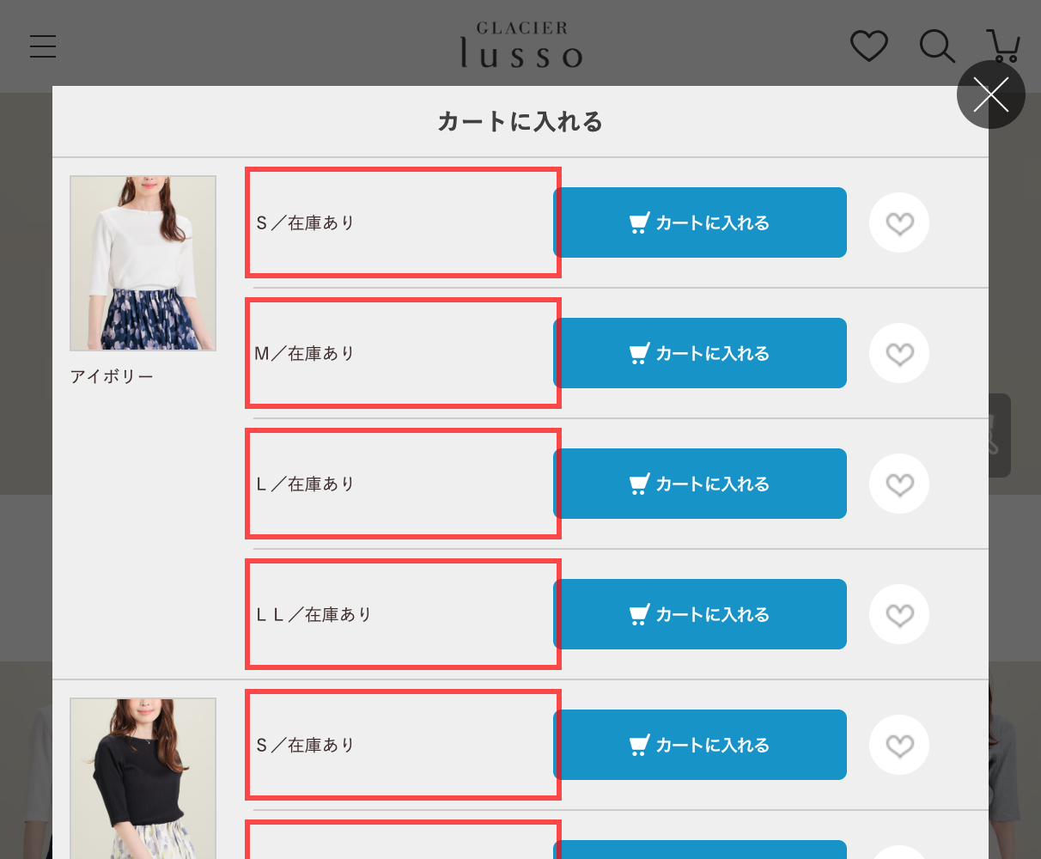Favorite the ivory size M item
1041x859 pixels.
(x=899, y=354)
